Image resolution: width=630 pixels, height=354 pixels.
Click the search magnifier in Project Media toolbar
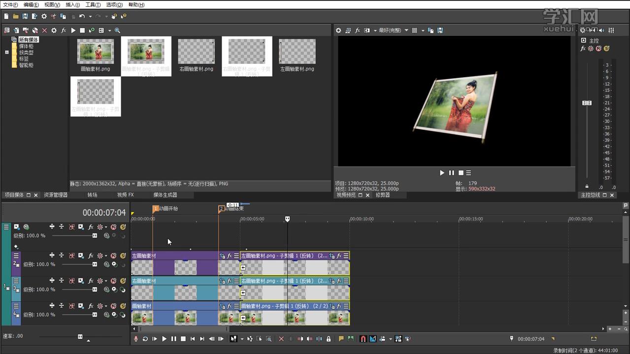tap(117, 30)
